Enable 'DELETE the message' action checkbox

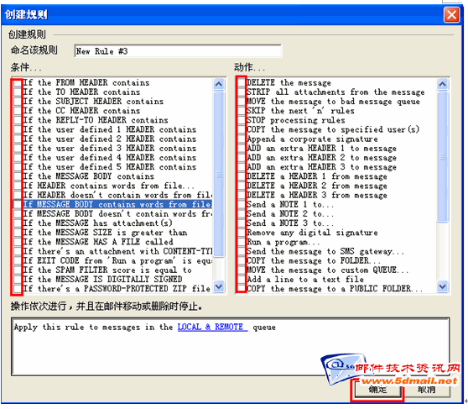242,82
